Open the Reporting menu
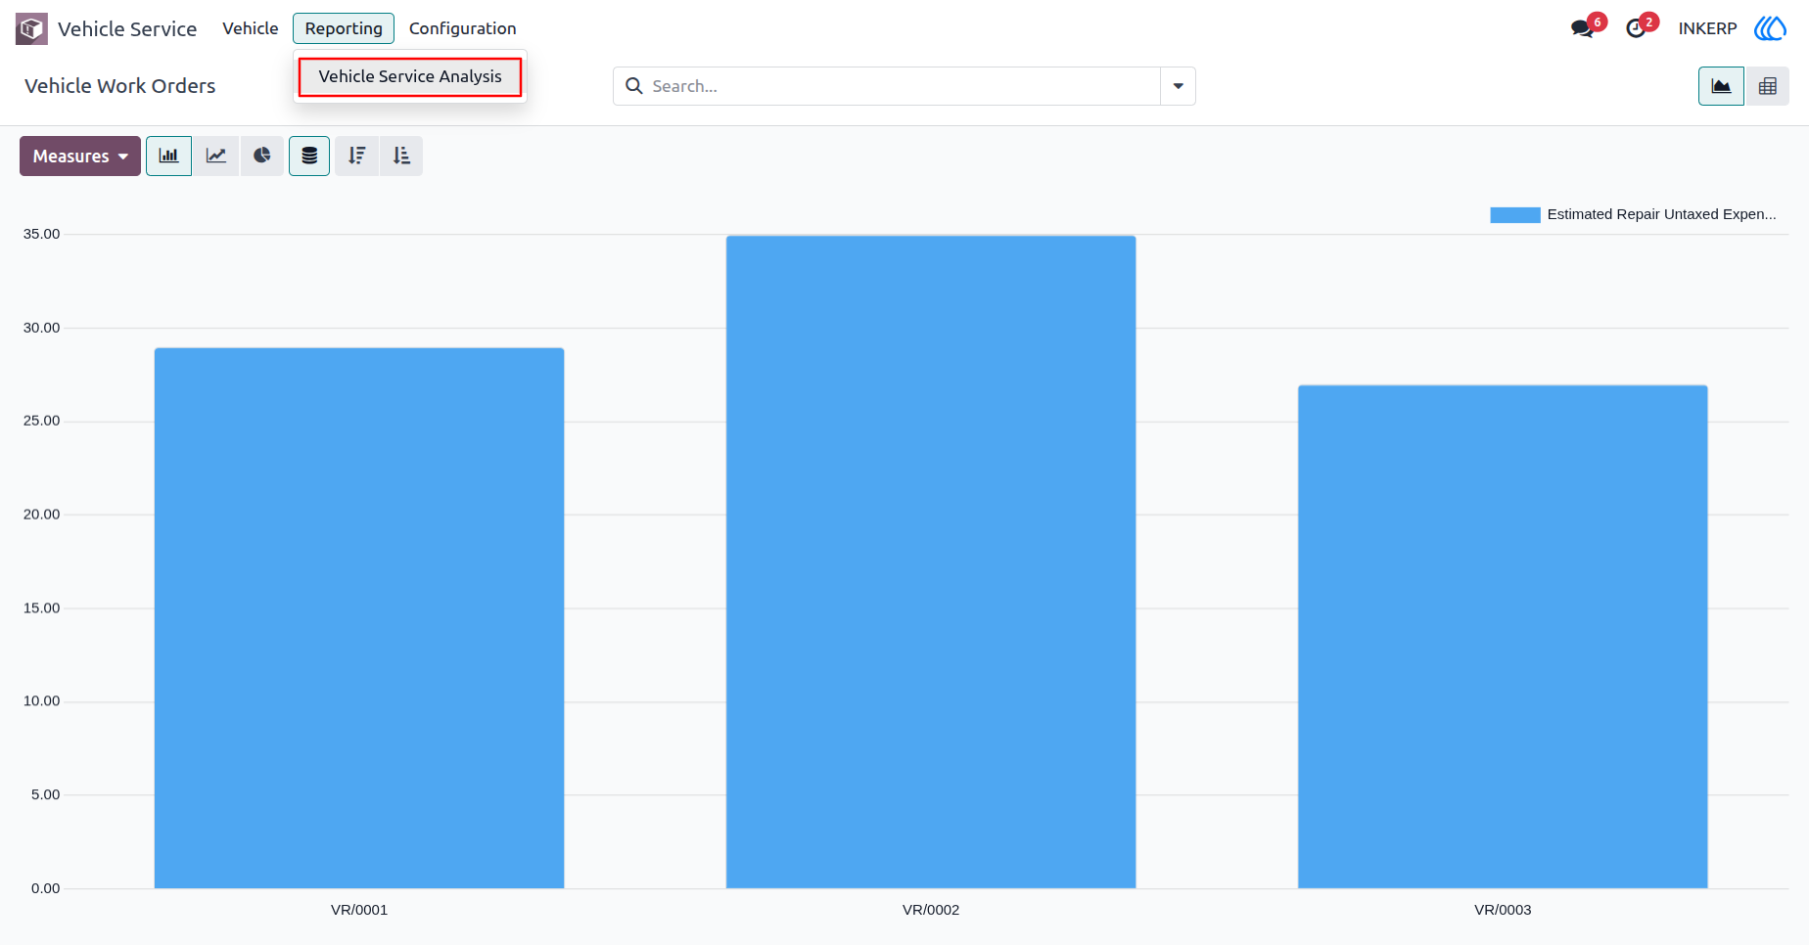The height and width of the screenshot is (945, 1809). [x=344, y=28]
